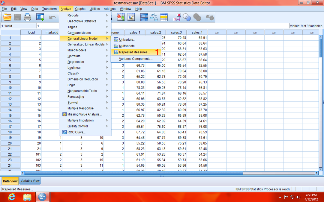Expand the Reports submenu

click(x=85, y=15)
